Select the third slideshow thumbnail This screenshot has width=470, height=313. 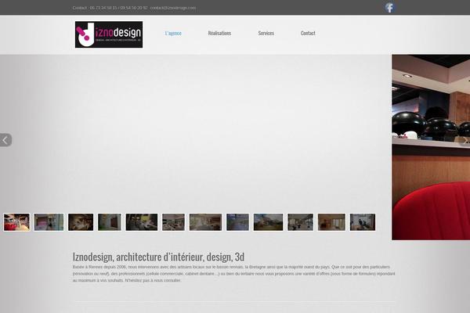[81, 222]
